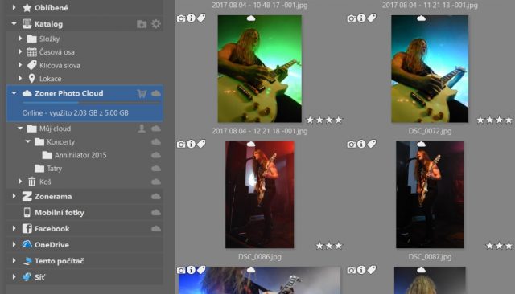Screen dimensions: 515x294
Task: Click the cloud icon beside Mobilní fotky
Action: point(156,213)
